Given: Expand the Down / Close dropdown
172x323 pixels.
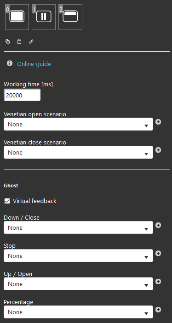Looking at the screenshot, I should (x=78, y=227).
